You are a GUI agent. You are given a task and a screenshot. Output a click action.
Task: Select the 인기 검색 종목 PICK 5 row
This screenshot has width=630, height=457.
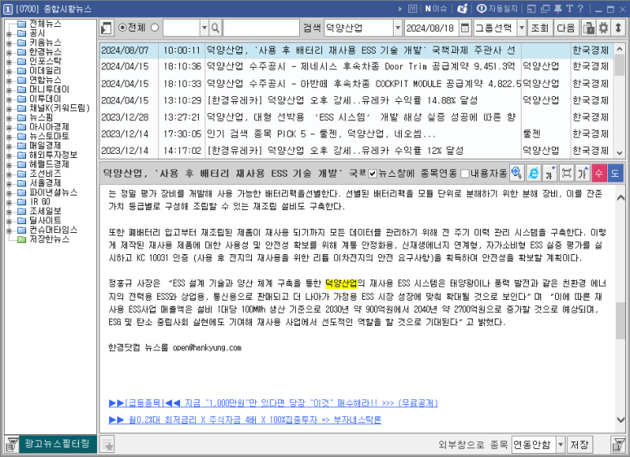[356, 134]
